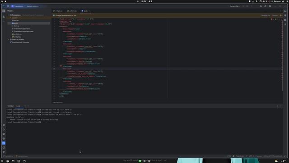The width and height of the screenshot is (289, 163).
Task: Open the run toolbar more-actions menu
Action: click(251, 6)
